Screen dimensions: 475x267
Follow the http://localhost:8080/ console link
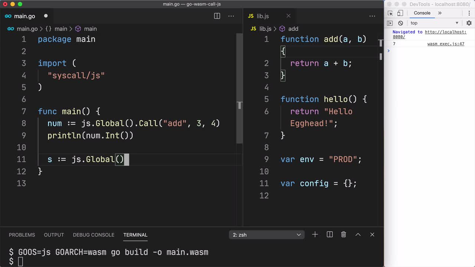[x=445, y=32]
